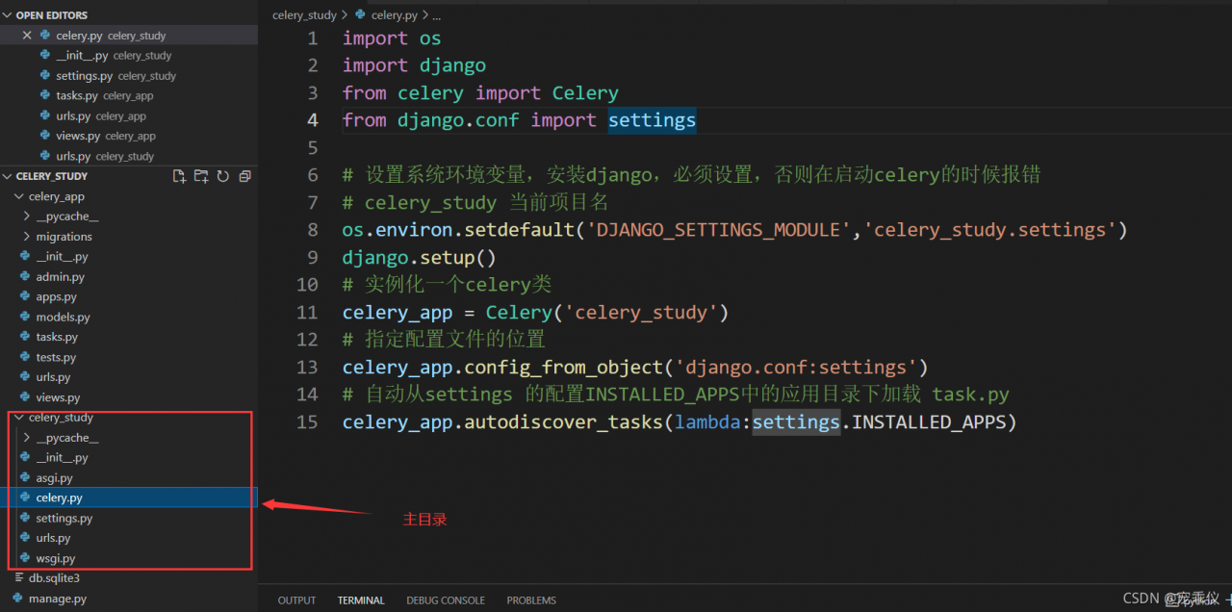The width and height of the screenshot is (1232, 612).
Task: Open urls.py celery_app in open editors
Action: point(129,116)
